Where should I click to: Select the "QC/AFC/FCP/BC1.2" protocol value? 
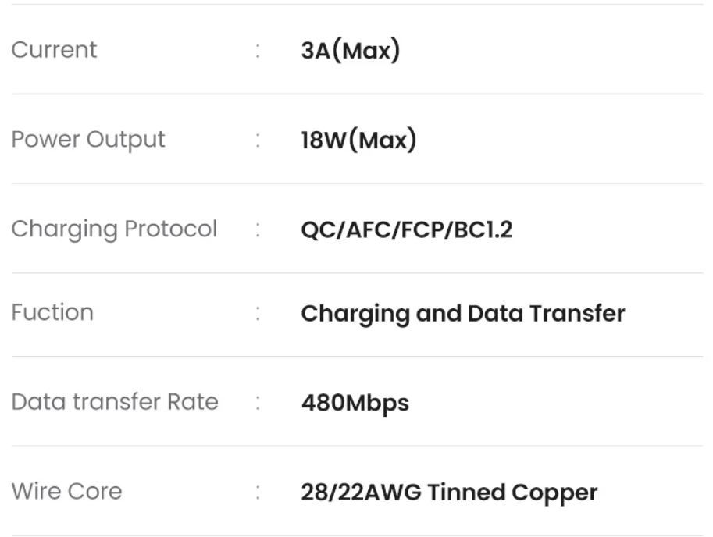[406, 230]
